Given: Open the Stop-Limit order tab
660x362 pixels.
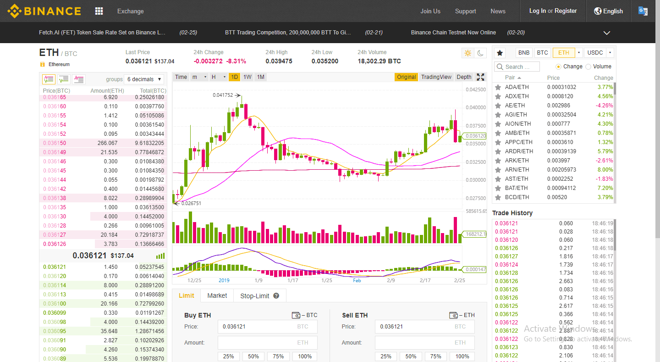Looking at the screenshot, I should tap(259, 296).
